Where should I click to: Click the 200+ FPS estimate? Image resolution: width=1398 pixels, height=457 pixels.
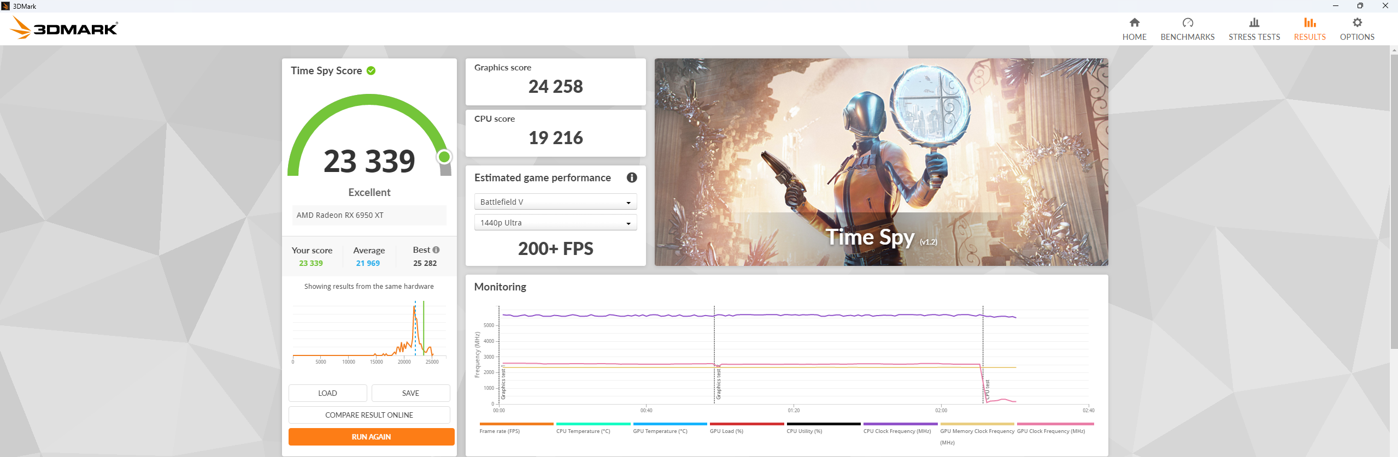(555, 249)
